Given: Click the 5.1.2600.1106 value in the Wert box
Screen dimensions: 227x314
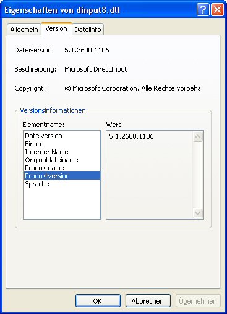Looking at the screenshot, I should tap(131, 136).
